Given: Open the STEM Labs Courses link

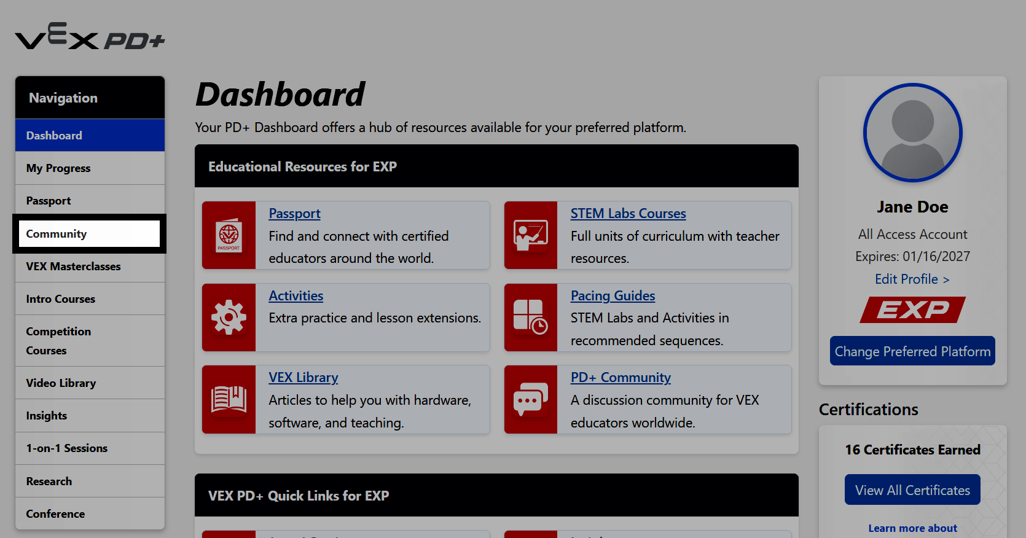Looking at the screenshot, I should coord(629,214).
